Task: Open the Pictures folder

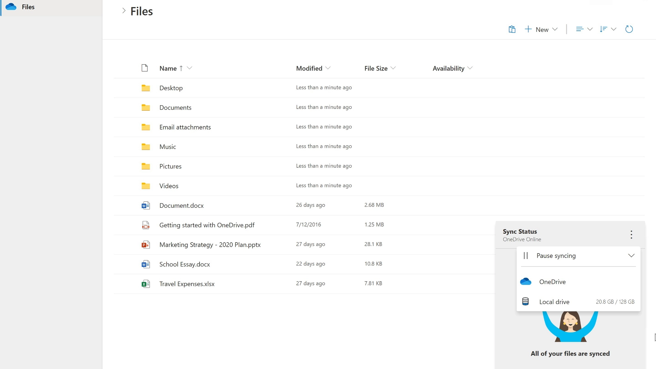Action: [170, 166]
